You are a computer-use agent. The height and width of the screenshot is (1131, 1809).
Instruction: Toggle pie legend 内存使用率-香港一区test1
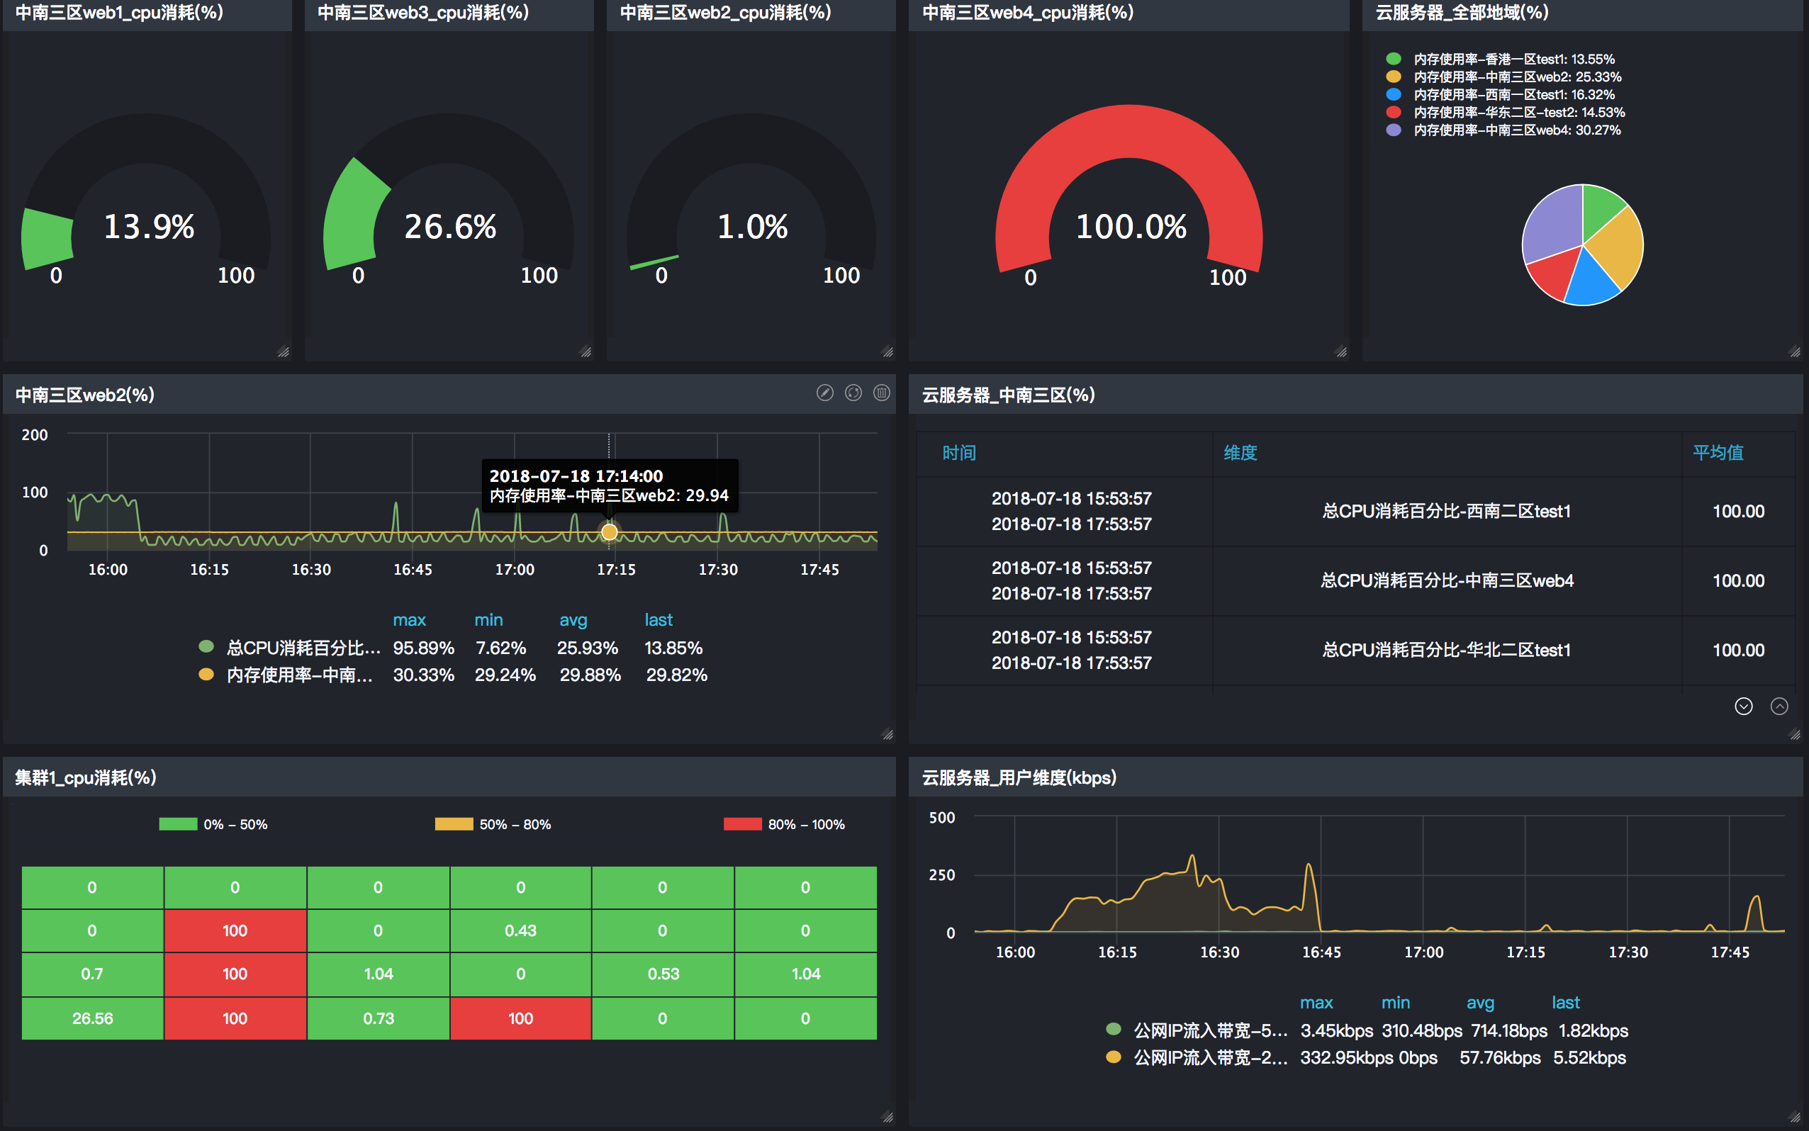tap(1499, 59)
